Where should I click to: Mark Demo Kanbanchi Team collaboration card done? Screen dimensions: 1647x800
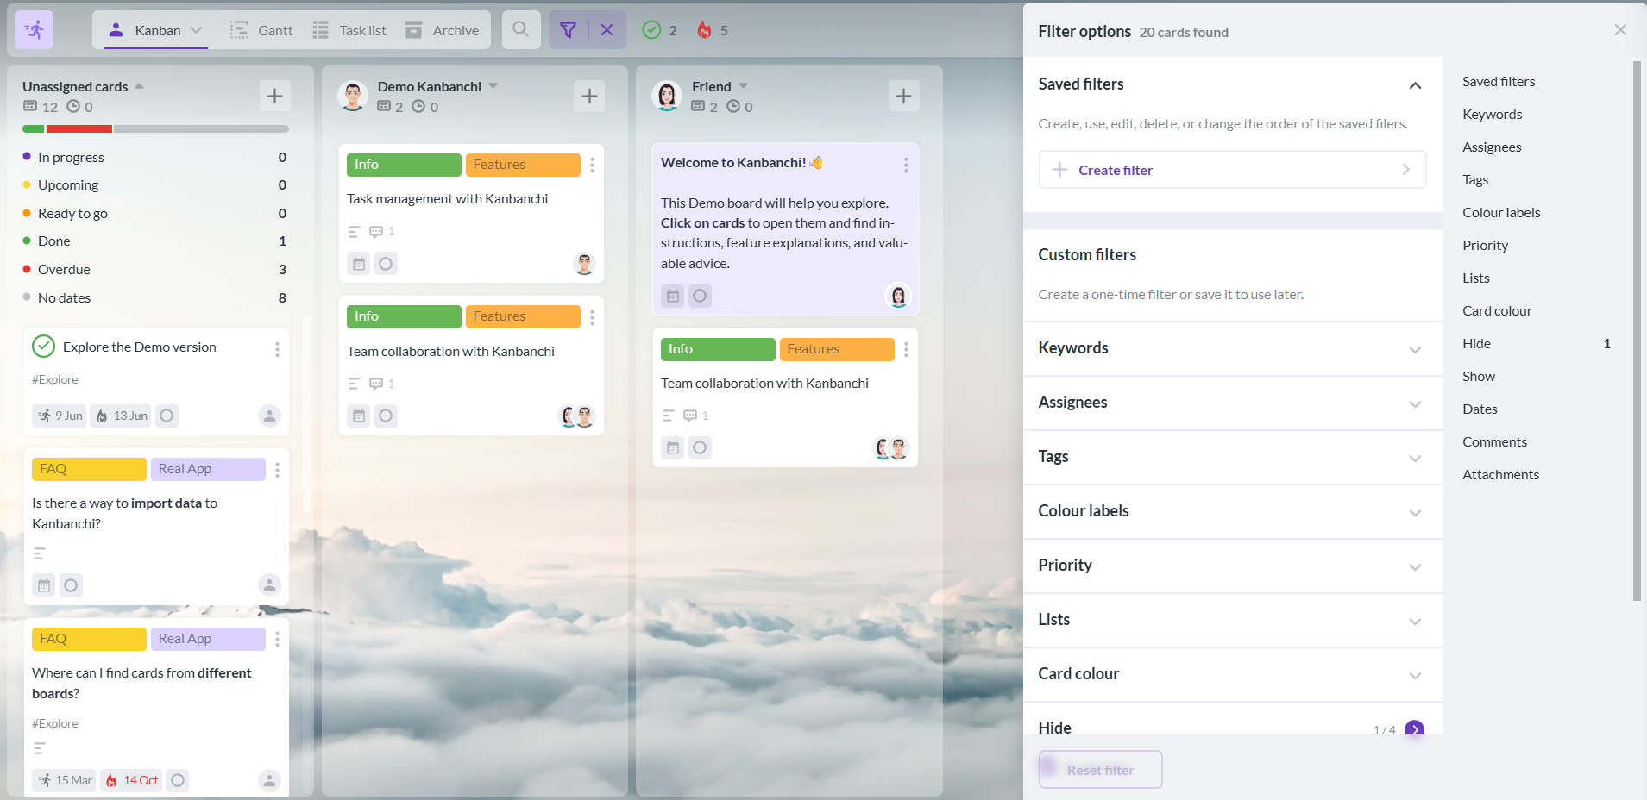click(386, 416)
